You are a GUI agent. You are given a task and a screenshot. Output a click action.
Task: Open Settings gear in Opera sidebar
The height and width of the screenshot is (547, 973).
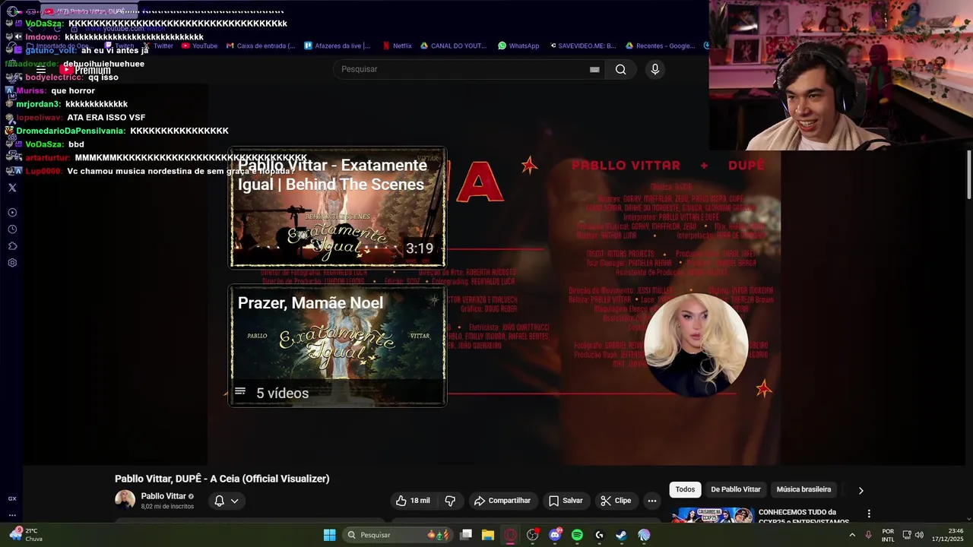click(12, 263)
